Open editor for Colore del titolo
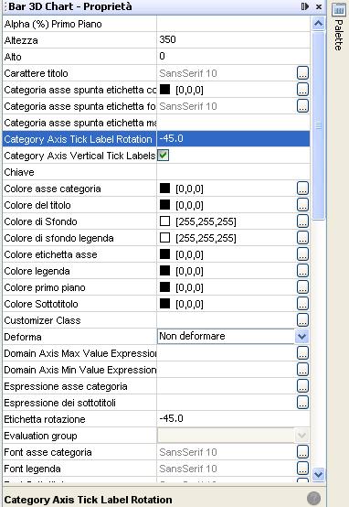349x507 pixels. 302,205
